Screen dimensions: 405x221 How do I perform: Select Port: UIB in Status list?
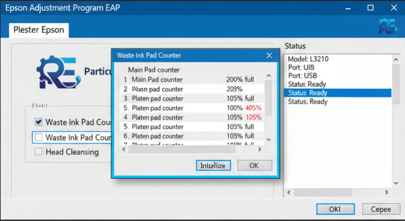(x=337, y=68)
